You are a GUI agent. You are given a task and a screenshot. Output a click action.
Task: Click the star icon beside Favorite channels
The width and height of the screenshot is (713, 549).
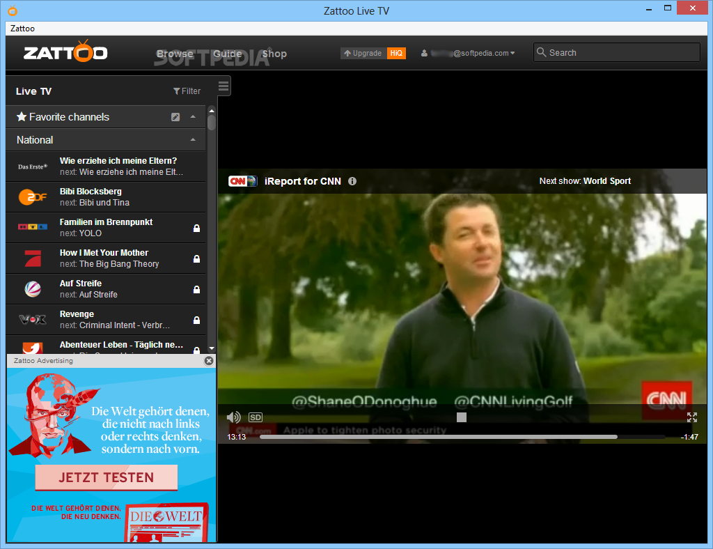[22, 117]
